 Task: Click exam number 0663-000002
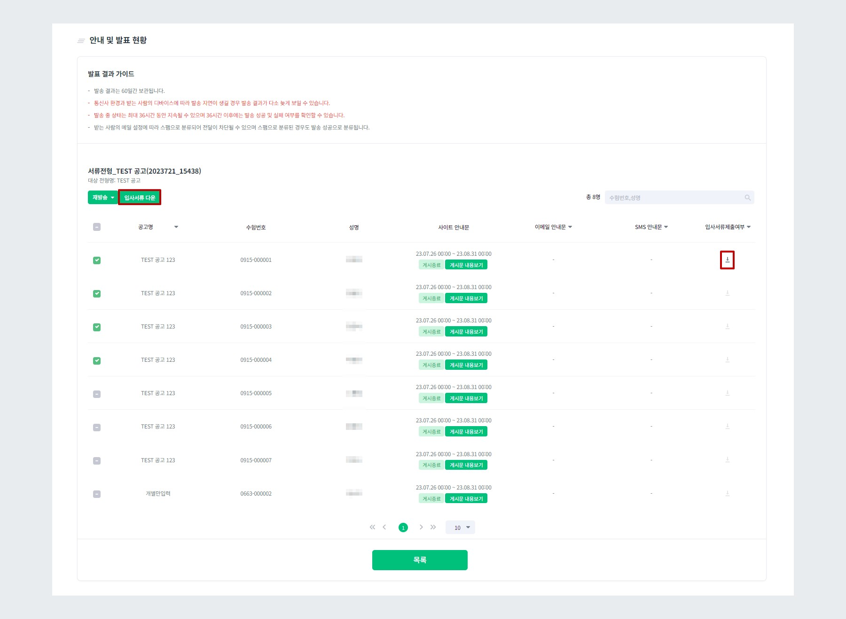click(x=256, y=494)
